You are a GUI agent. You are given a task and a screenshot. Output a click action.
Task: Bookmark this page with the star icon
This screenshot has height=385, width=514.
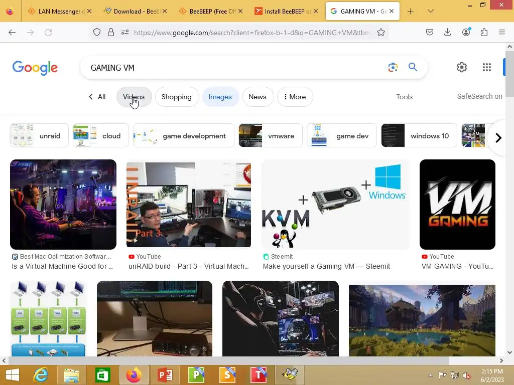point(381,32)
